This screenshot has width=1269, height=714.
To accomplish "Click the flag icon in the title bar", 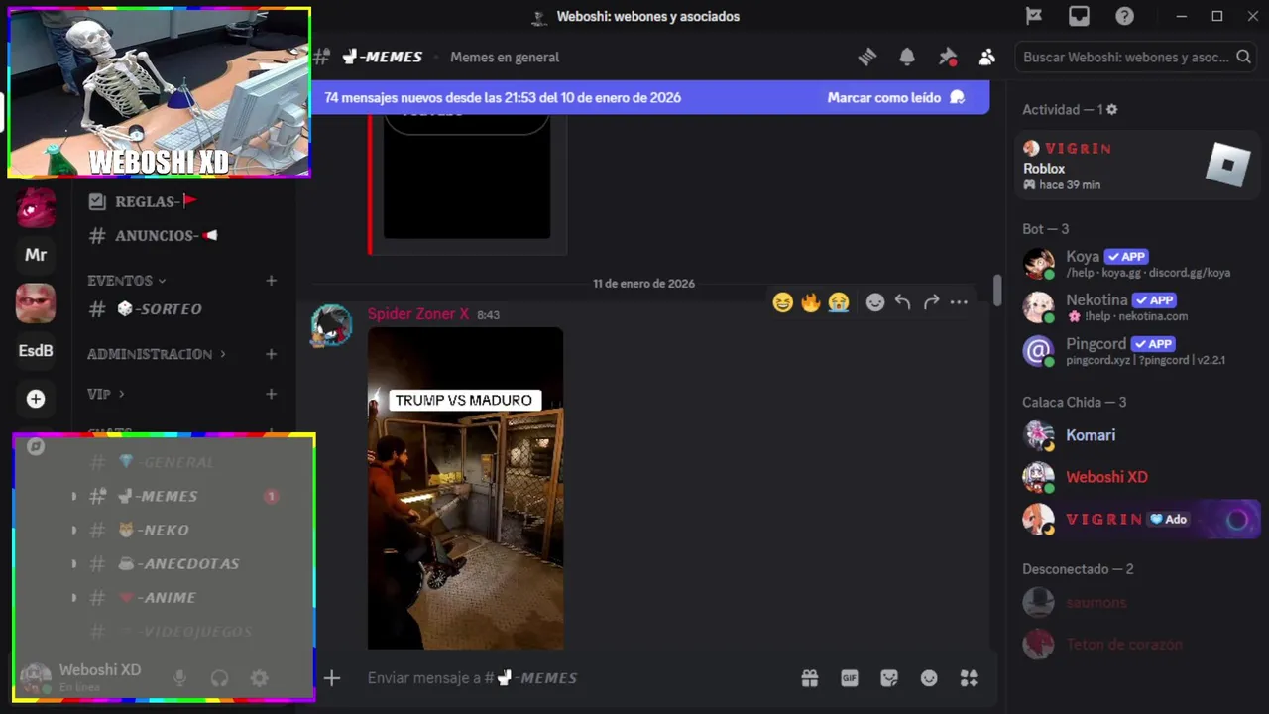I will coord(1034,16).
